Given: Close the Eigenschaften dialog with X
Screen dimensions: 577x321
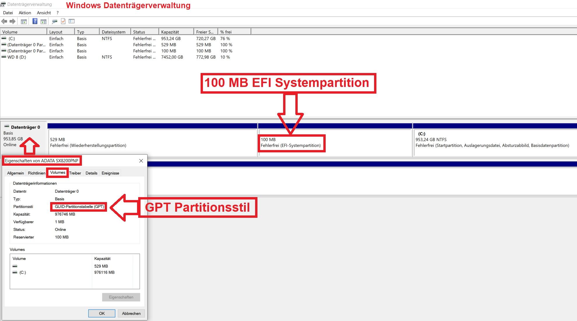Looking at the screenshot, I should click(x=141, y=161).
